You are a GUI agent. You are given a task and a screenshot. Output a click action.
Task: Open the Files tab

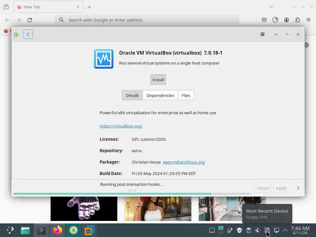186,95
